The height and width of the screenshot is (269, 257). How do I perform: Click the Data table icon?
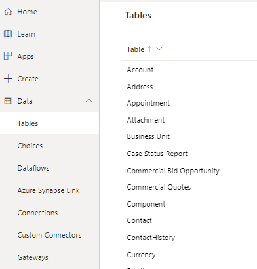(8, 101)
